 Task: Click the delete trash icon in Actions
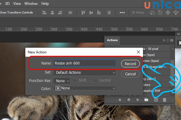coord(164,100)
